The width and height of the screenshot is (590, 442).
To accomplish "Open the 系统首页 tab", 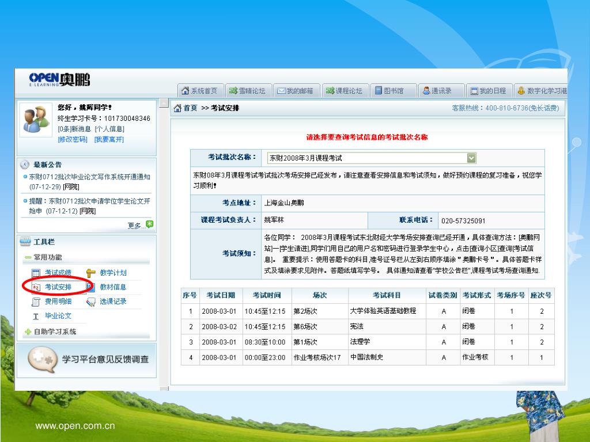I will 201,90.
